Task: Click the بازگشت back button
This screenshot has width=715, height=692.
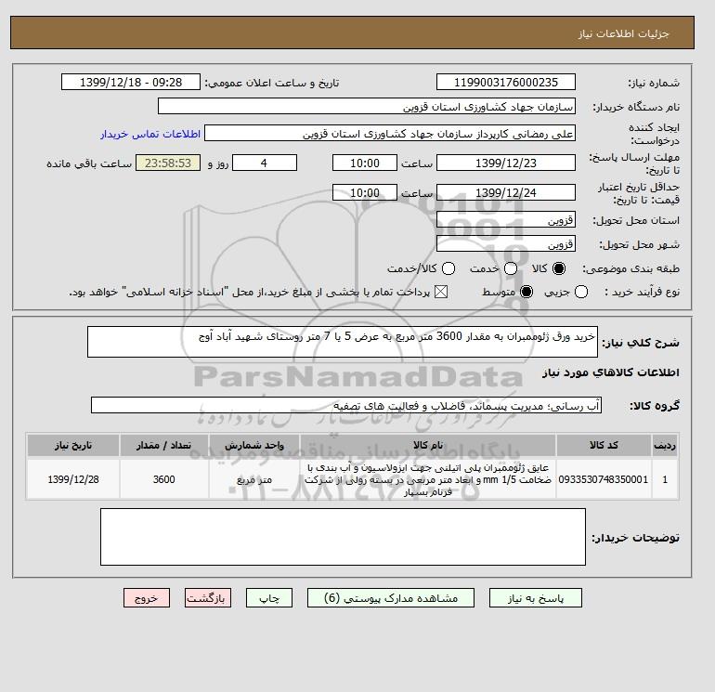Action: [208, 598]
